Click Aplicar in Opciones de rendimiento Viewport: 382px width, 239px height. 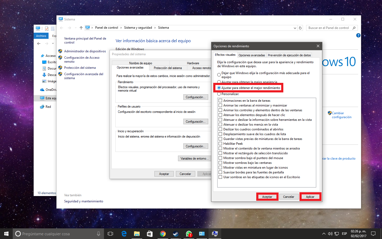point(310,197)
